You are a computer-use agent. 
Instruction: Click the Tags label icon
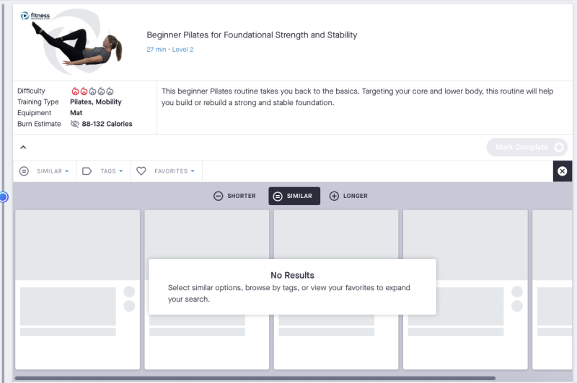click(x=87, y=171)
